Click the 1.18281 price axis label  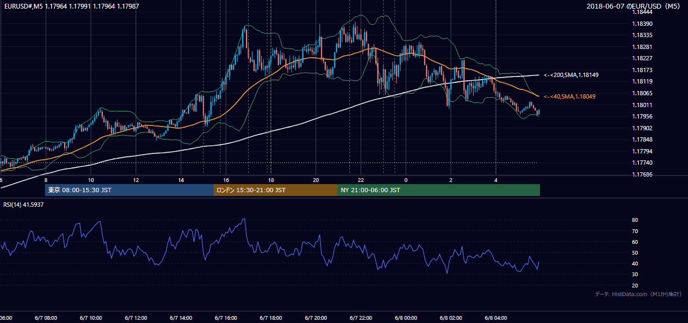(642, 47)
